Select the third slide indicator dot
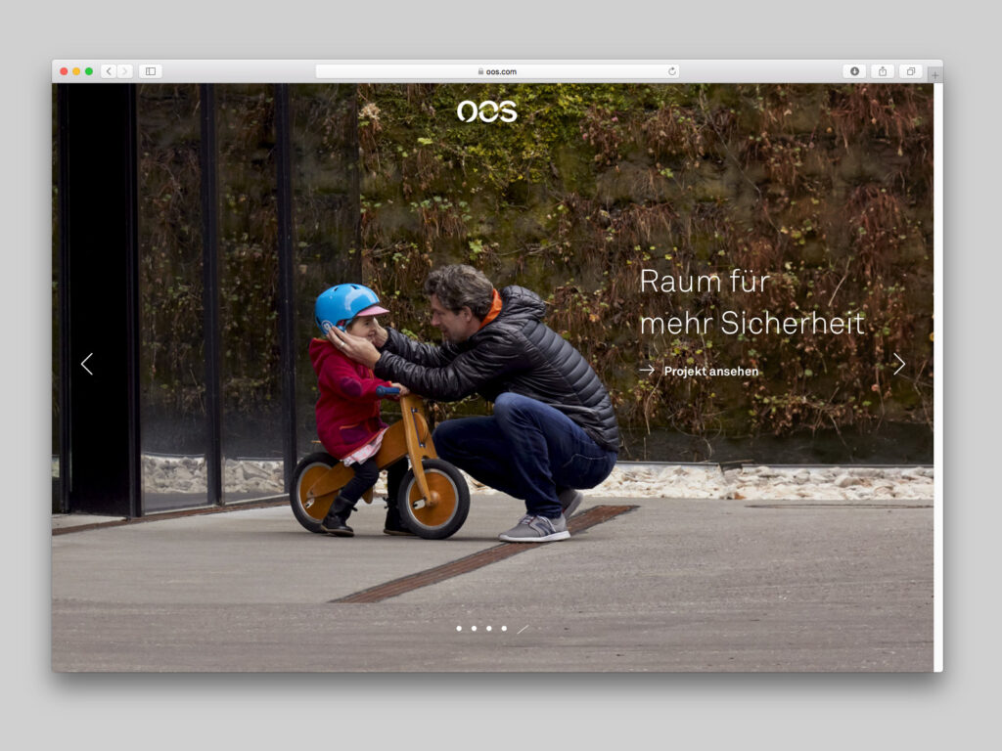 (x=489, y=629)
